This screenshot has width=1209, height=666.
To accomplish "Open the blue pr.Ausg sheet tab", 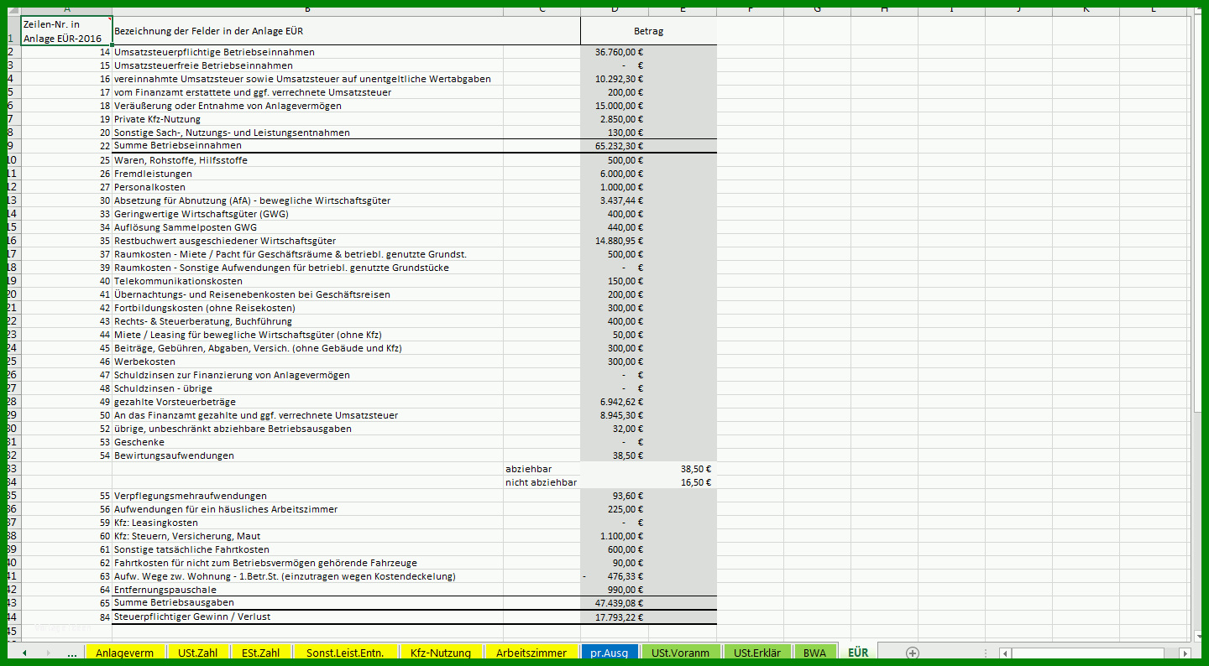I will click(x=610, y=653).
